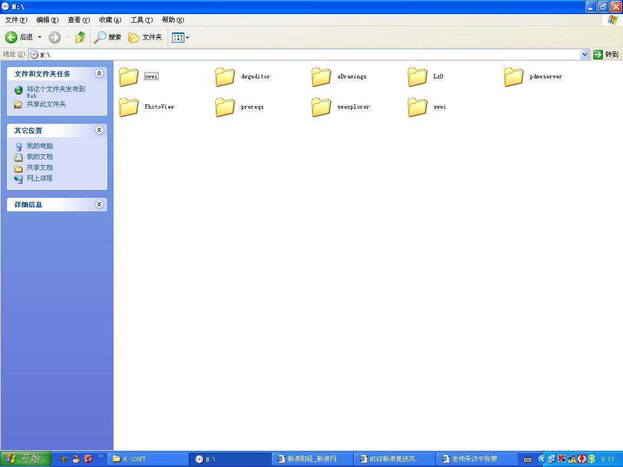Switch to H:\SOFT taskbar window
This screenshot has width=623, height=467.
coord(148,459)
